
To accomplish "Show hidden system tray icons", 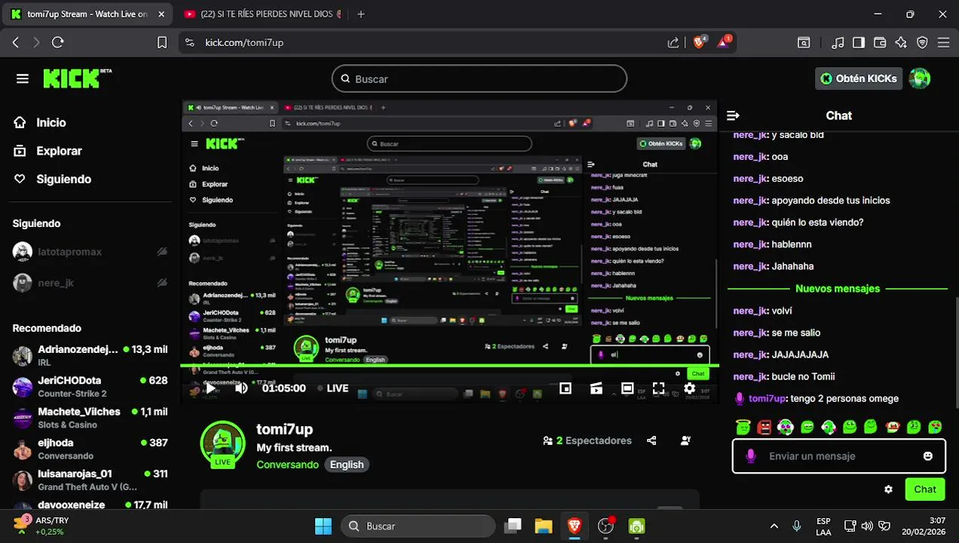I will (774, 526).
